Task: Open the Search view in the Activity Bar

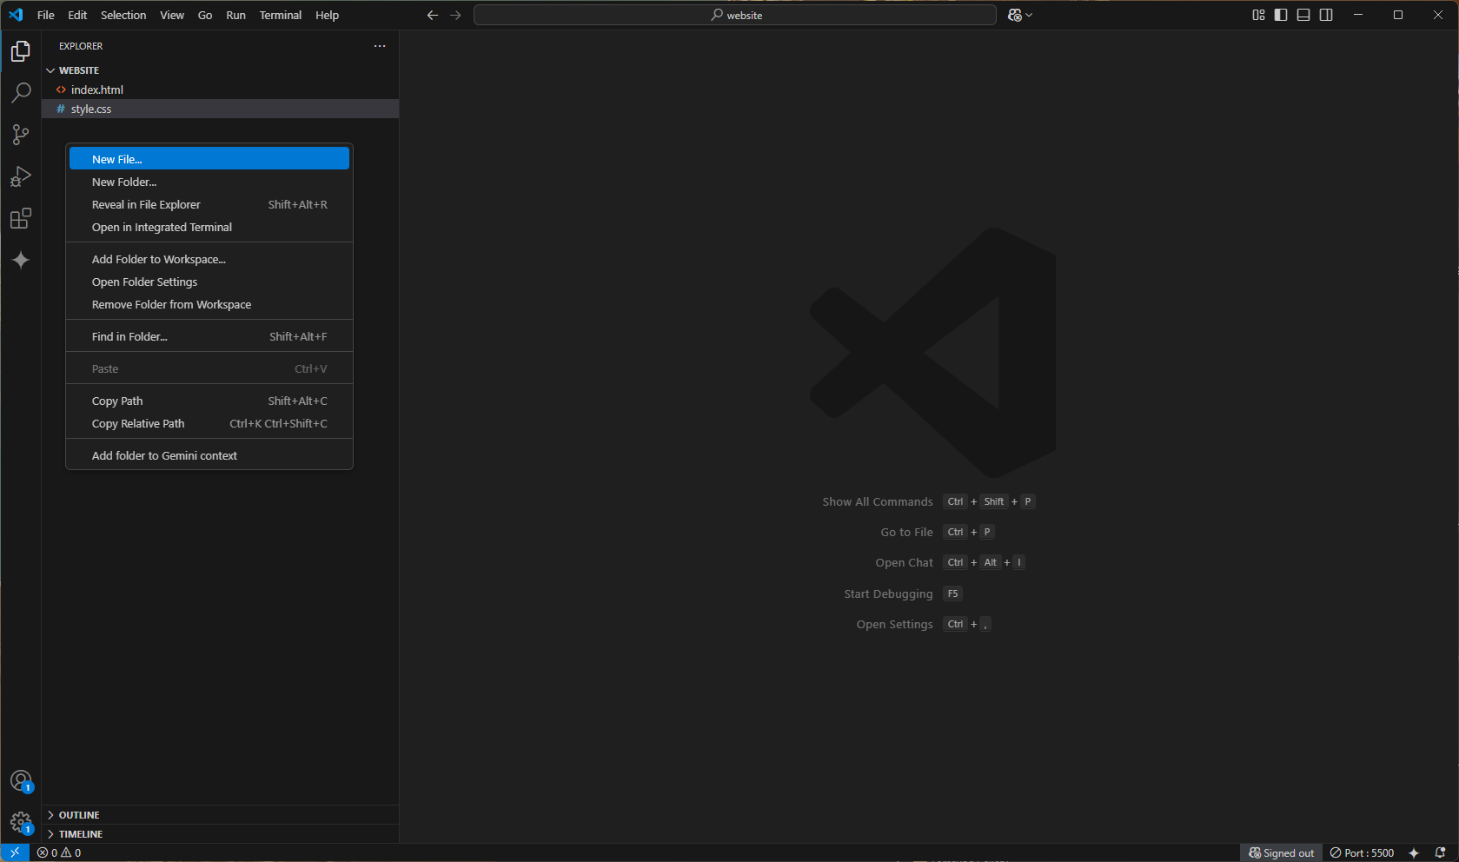Action: click(20, 92)
